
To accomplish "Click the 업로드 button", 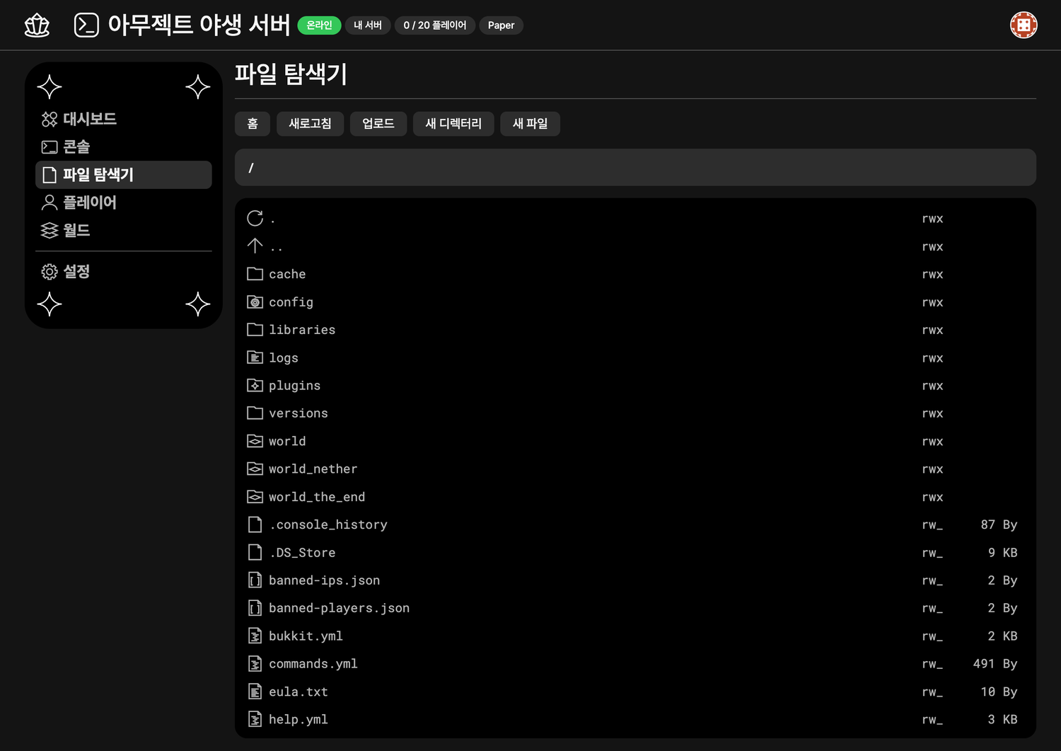I will click(378, 124).
